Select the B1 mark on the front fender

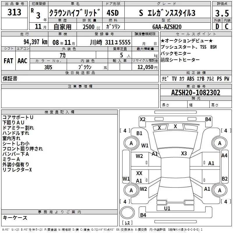click(x=139, y=133)
